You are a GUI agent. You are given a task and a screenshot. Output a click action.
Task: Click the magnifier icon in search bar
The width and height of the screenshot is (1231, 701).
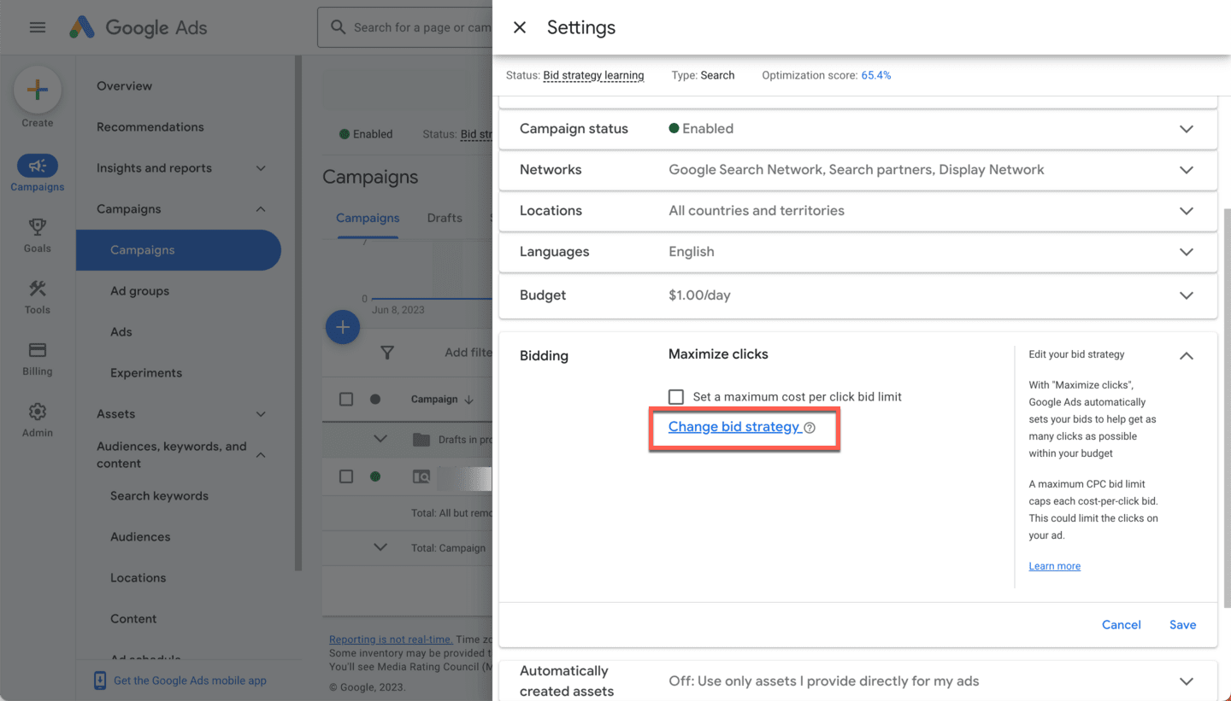pos(339,27)
